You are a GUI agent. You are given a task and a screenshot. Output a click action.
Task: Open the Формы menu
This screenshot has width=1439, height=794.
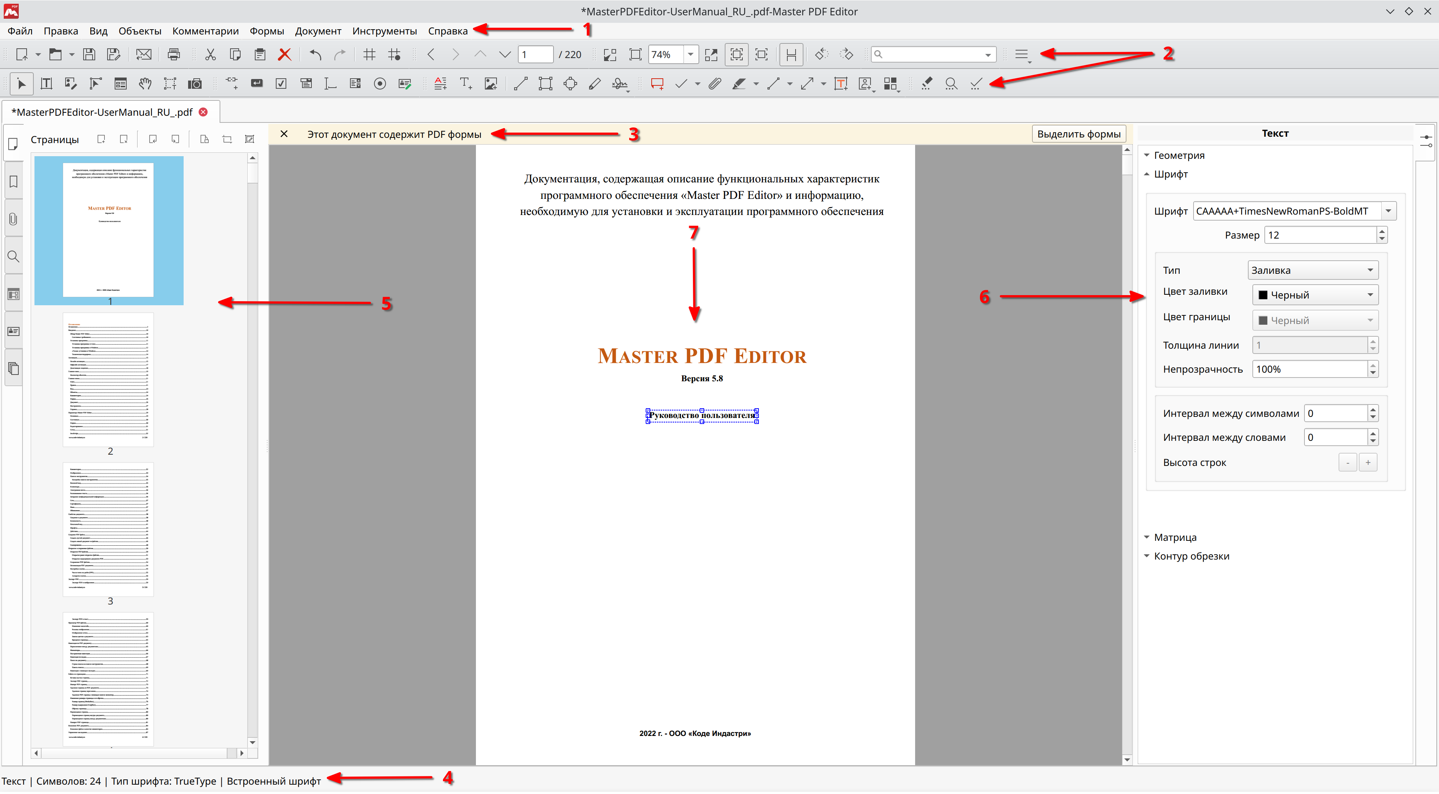[x=266, y=31]
